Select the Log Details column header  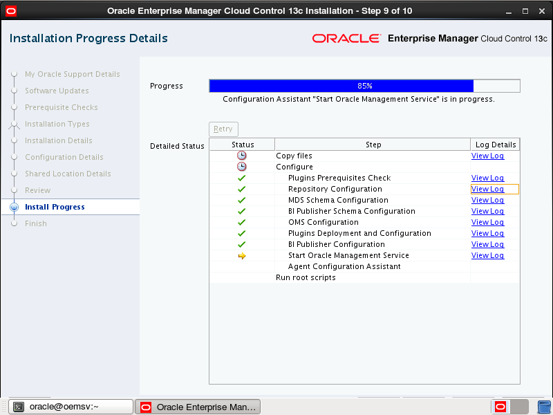click(495, 145)
